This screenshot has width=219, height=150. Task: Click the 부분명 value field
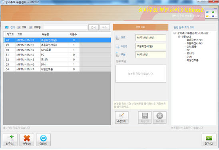[x=151, y=46]
